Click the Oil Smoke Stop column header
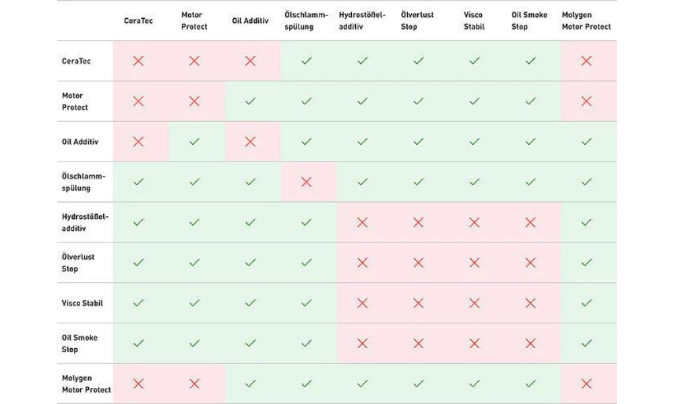 click(530, 21)
